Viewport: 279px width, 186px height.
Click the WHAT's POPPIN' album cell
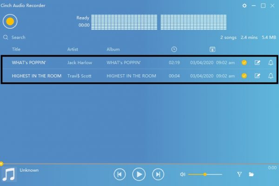[124, 63]
